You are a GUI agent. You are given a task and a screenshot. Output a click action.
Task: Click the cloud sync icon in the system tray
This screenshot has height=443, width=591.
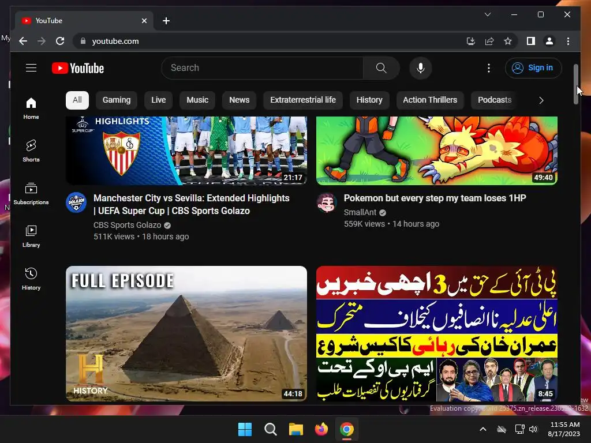[x=502, y=429]
